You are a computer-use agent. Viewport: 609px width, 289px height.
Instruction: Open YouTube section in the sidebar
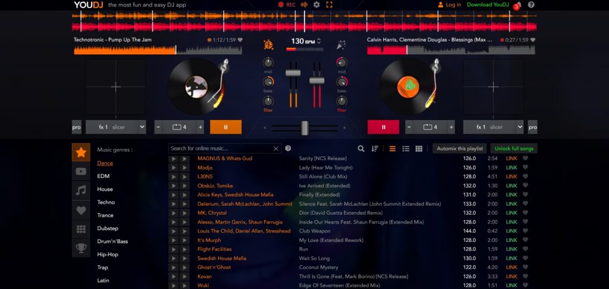coord(81,171)
